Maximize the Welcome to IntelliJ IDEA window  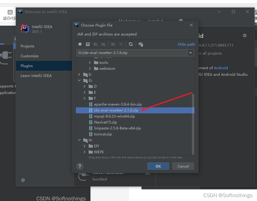click(233, 12)
